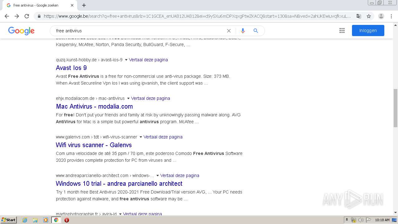Open Windows Explorer folder from the taskbar

coord(35,220)
